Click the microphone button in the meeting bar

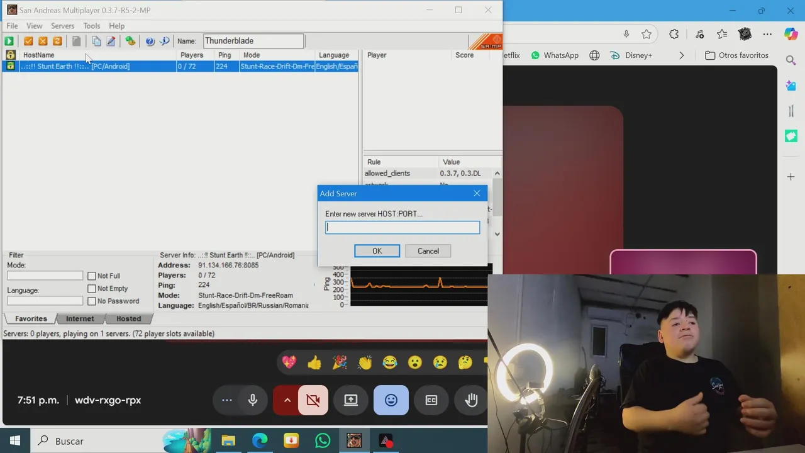pyautogui.click(x=253, y=400)
